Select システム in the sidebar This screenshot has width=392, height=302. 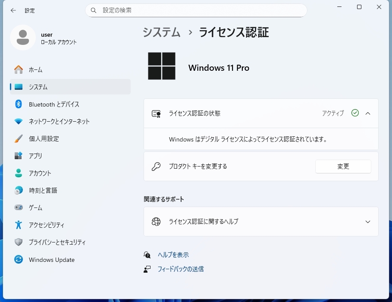[x=70, y=87]
